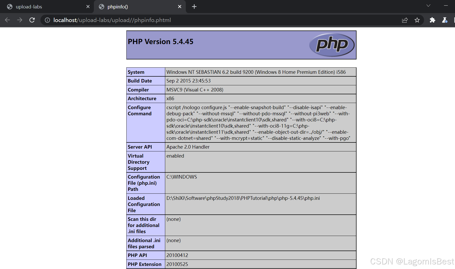Select the 20100525 PHP Extension value
Image resolution: width=455 pixels, height=269 pixels.
tap(177, 264)
